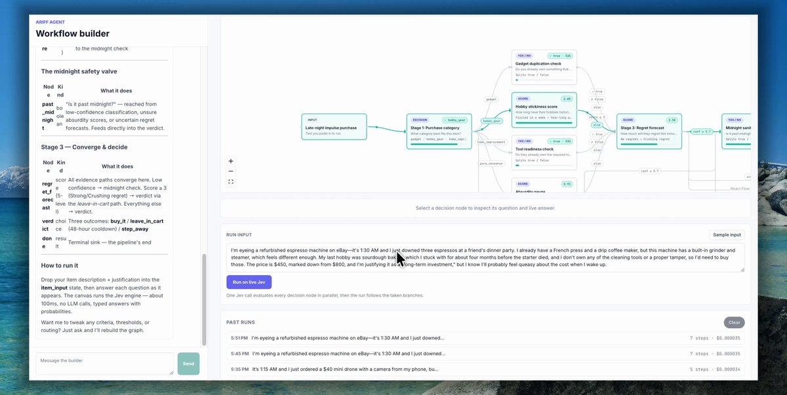Run the workflow on live Jev
The image size is (787, 395).
tap(249, 282)
